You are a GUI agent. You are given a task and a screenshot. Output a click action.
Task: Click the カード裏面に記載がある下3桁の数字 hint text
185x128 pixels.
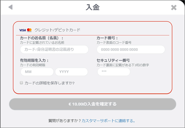coord(123,65)
